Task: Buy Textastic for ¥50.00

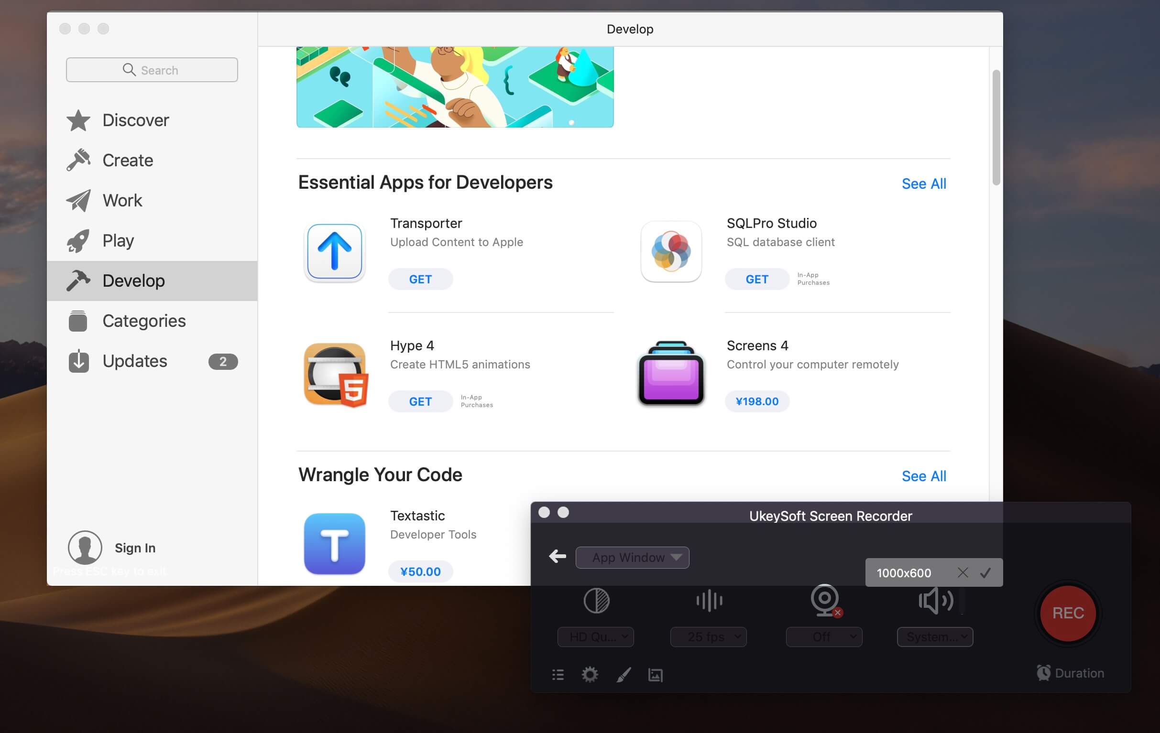Action: [x=421, y=572]
